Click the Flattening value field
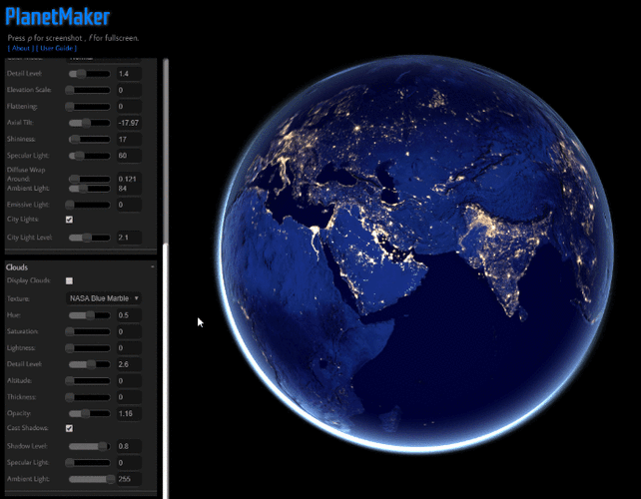Viewport: 641px width, 499px height. (x=129, y=107)
